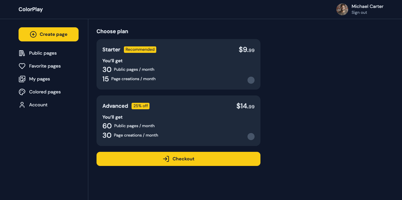
Task: Click the Sign out link
Action: click(359, 13)
